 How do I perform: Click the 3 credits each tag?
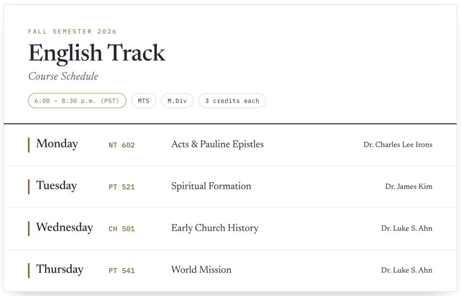[232, 101]
